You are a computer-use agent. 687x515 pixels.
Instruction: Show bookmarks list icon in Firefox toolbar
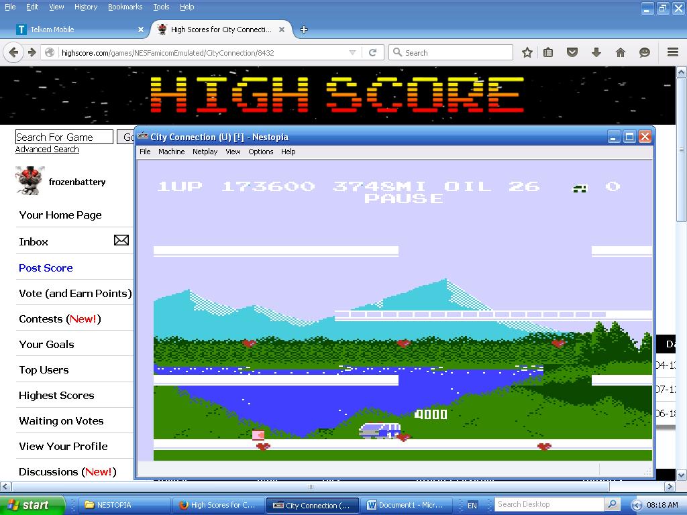tap(548, 52)
